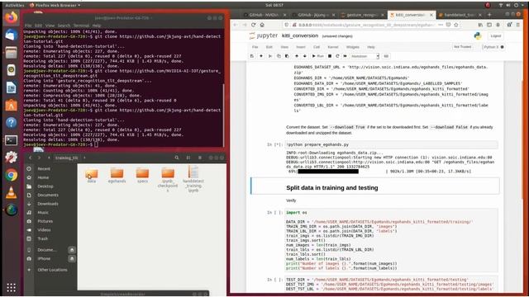529x297 pixels.
Task: Open Show Applications grid in dock
Action: point(11,287)
